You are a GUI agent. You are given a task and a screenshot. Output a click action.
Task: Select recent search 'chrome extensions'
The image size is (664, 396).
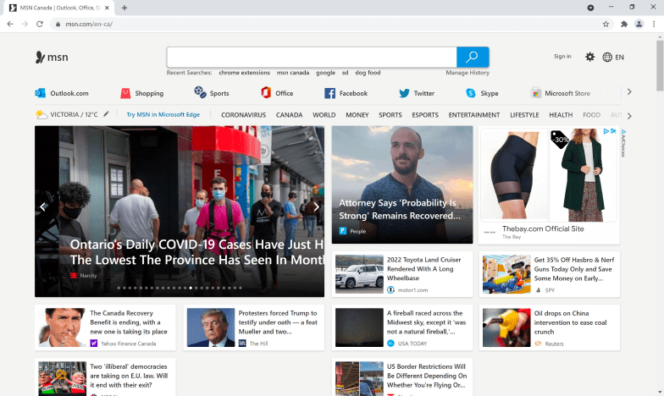point(244,73)
